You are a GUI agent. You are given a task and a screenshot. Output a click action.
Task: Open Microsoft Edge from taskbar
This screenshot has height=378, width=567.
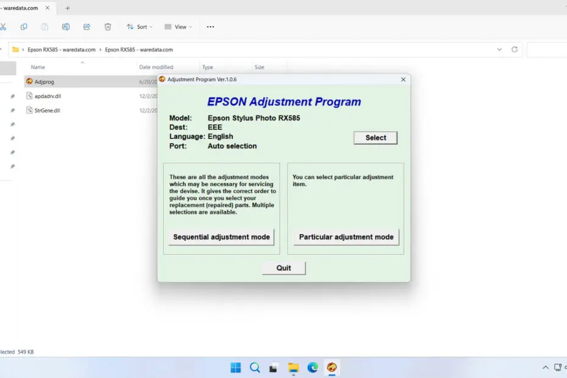[x=312, y=368]
